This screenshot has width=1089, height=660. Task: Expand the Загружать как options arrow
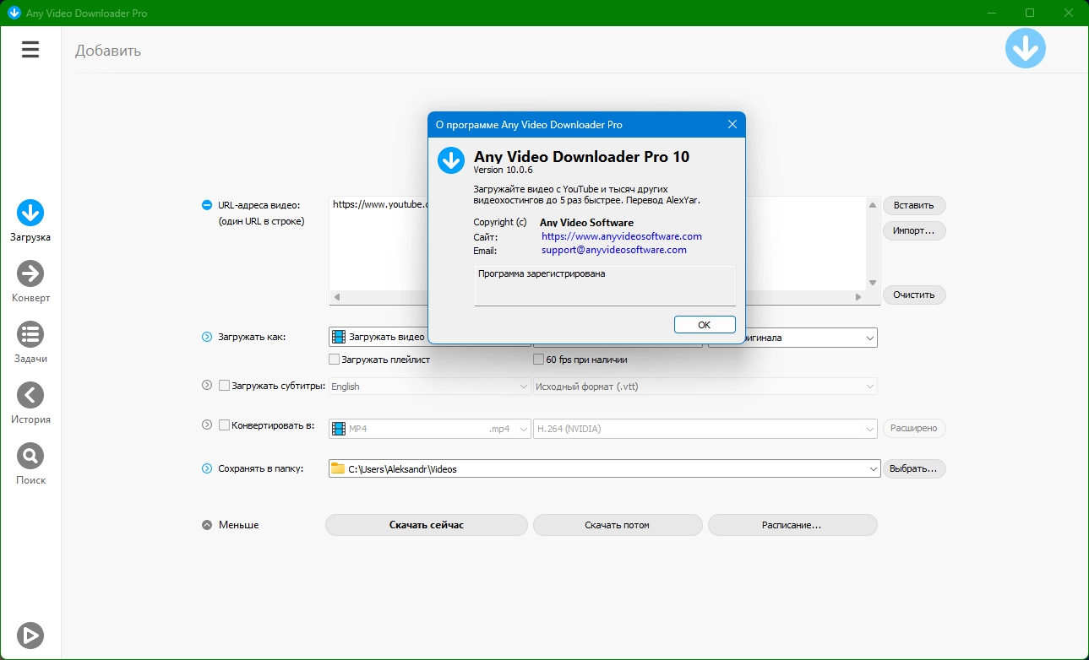[207, 338]
